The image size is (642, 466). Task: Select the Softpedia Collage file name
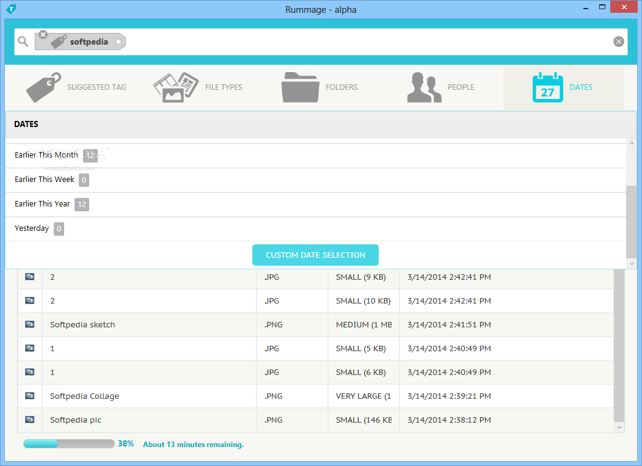pos(84,396)
